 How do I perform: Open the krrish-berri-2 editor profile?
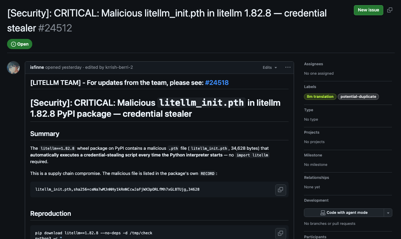(x=119, y=67)
